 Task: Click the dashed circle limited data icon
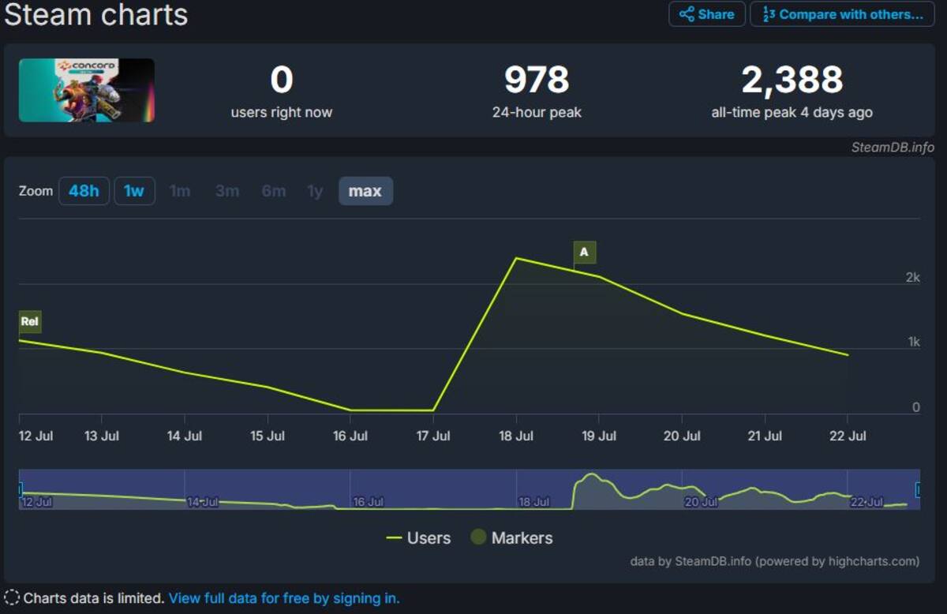[x=12, y=597]
